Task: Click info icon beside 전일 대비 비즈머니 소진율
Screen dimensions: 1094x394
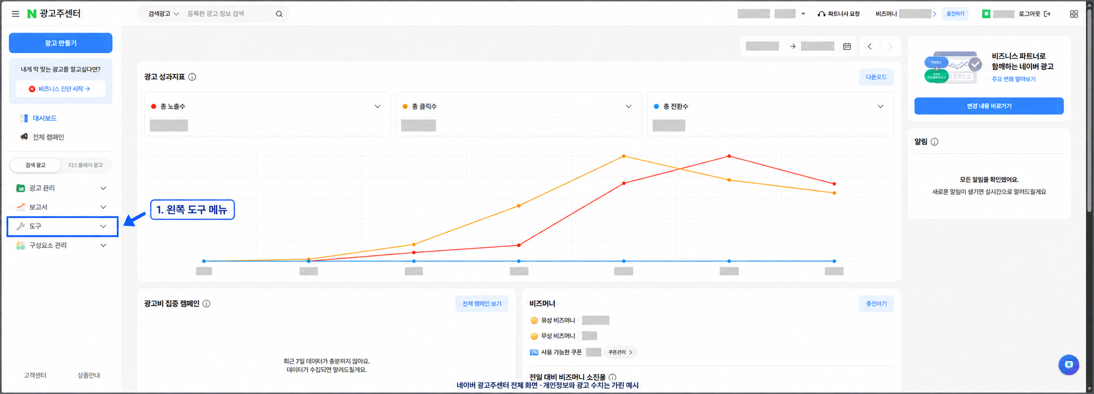Action: (x=612, y=377)
